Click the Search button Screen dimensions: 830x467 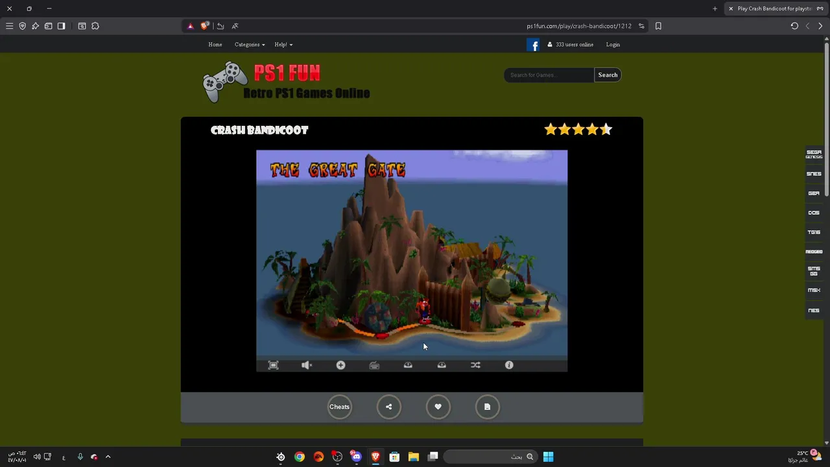point(608,75)
